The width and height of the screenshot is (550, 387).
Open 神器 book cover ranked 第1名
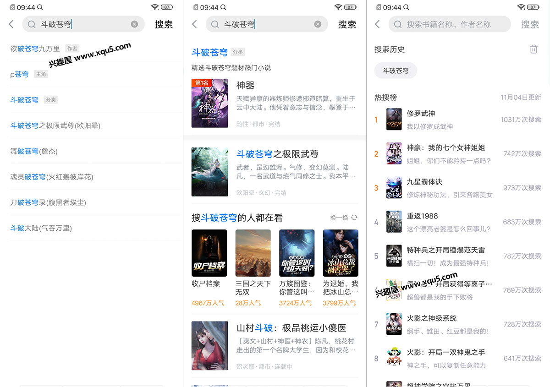click(209, 103)
